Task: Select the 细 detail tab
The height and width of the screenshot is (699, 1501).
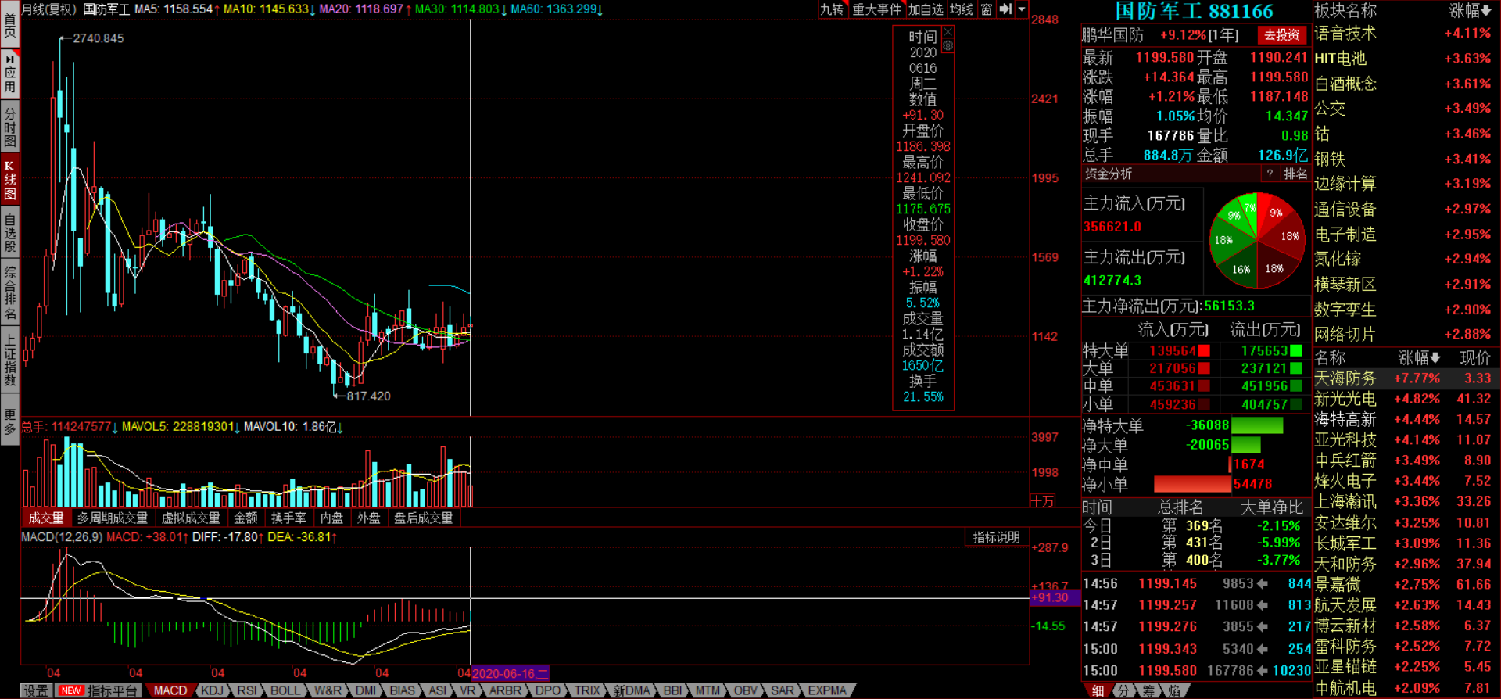Action: pos(1098,690)
